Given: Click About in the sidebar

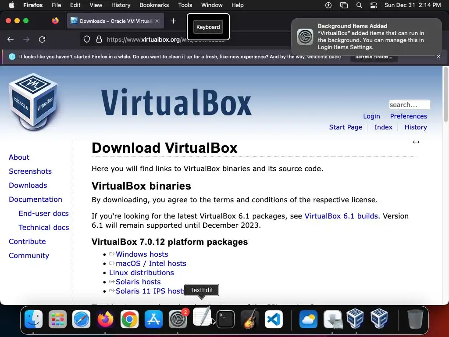Looking at the screenshot, I should 19,158.
